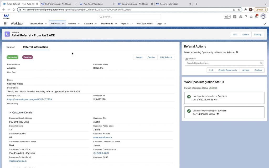Expand the Accounts nav dropdown

click(x=96, y=24)
